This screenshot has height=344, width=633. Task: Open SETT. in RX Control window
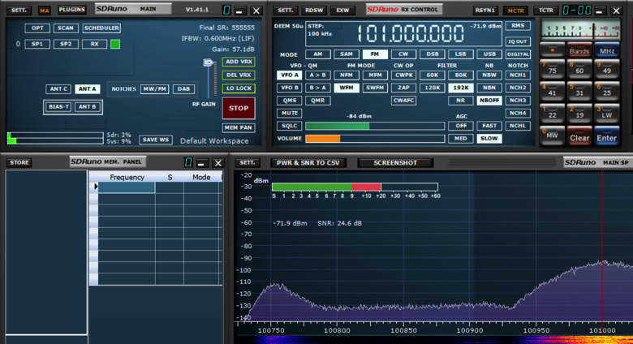pos(286,10)
